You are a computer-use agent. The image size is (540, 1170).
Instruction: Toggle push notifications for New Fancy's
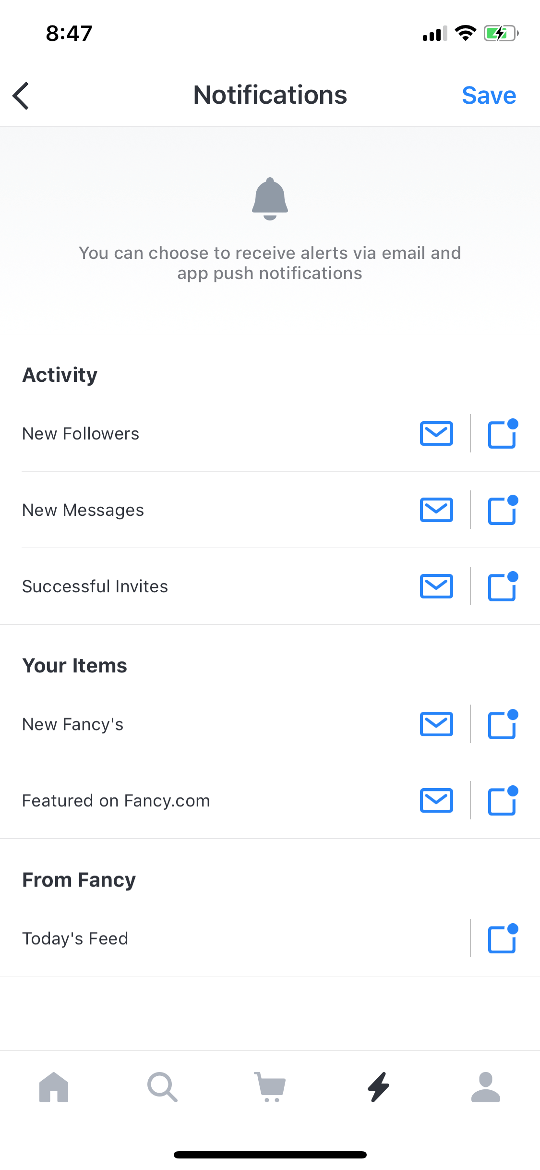[x=503, y=724]
